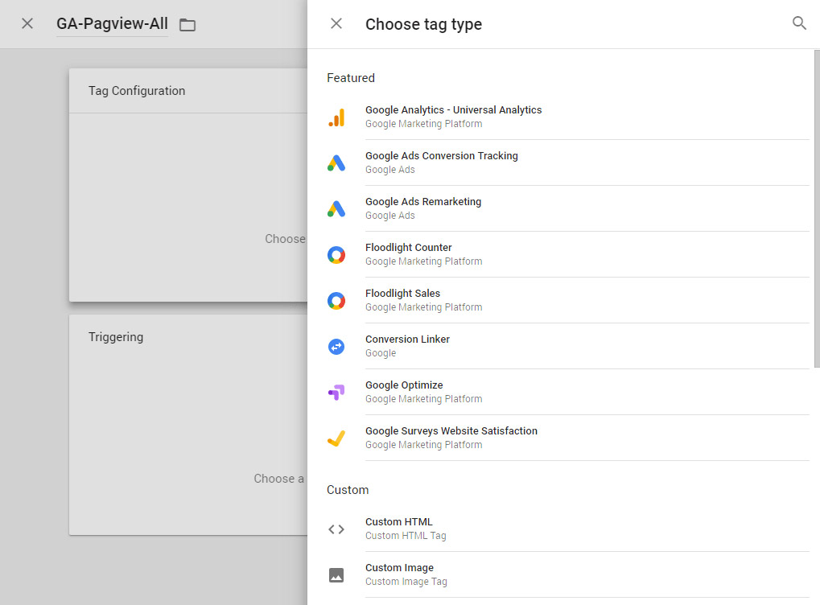The image size is (820, 605).
Task: Edit the GA-Pagview-All tag name field
Action: tap(112, 24)
